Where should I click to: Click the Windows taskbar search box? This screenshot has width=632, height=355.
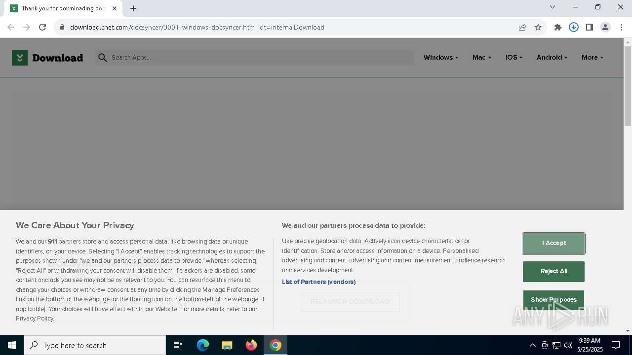95,345
